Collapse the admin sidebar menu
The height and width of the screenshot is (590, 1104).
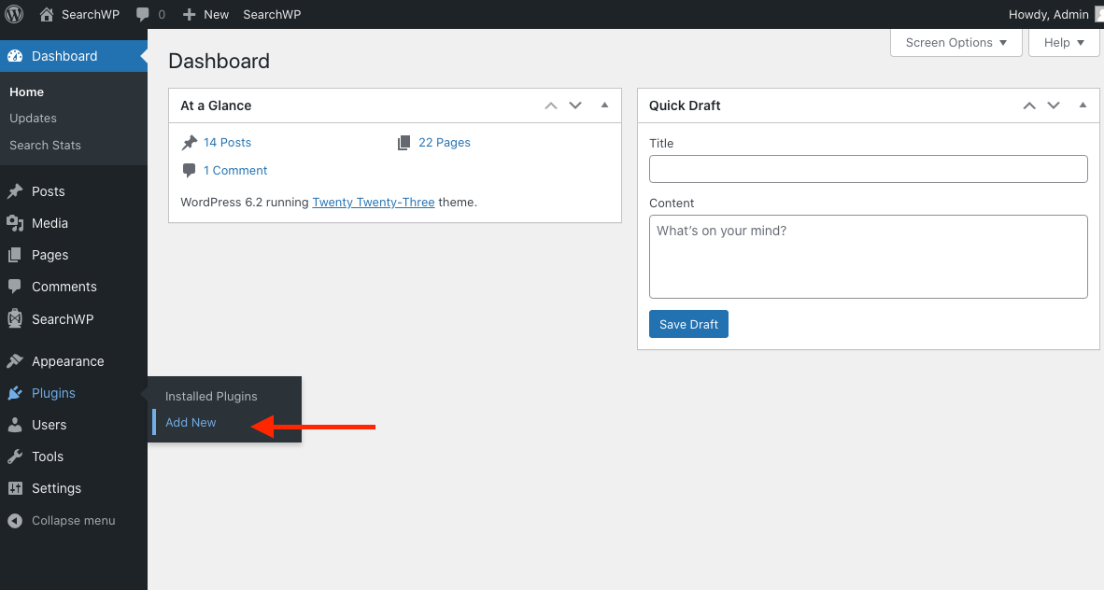[x=73, y=520]
